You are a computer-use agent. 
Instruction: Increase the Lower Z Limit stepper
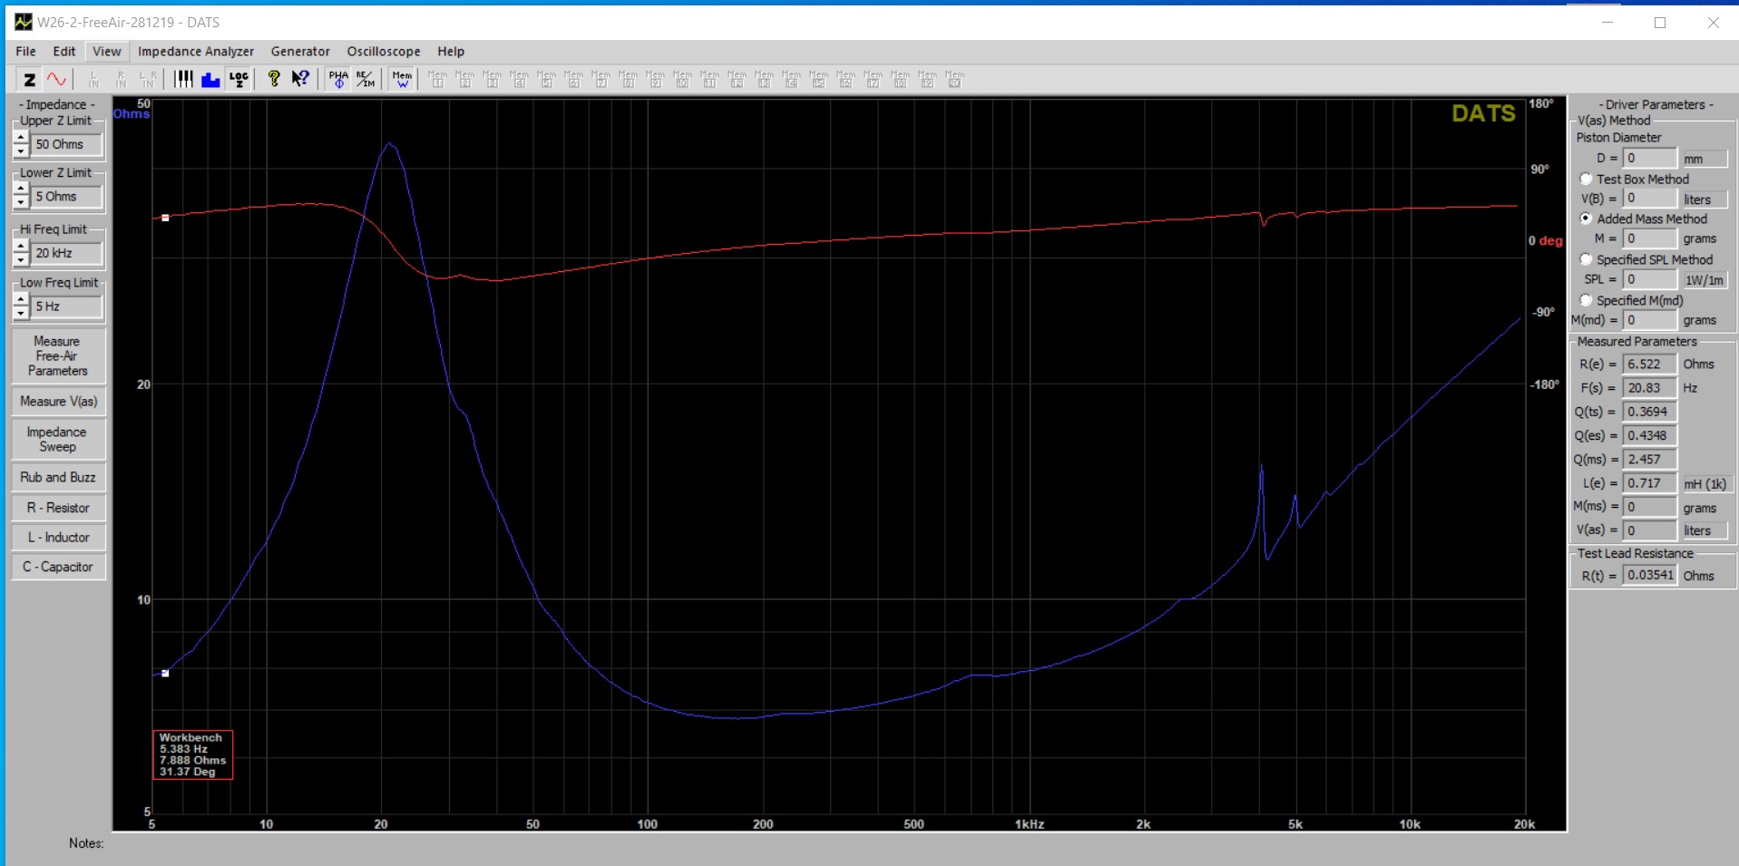21,190
